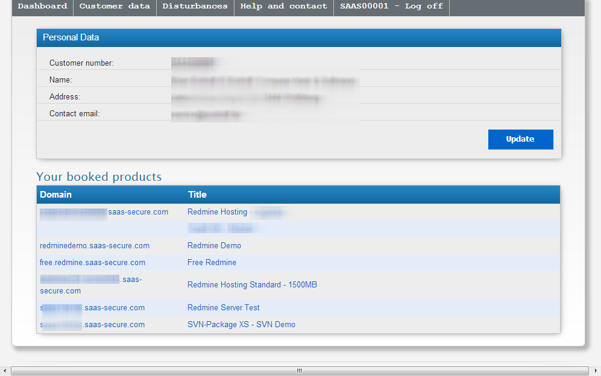Click the Your booked products heading
The height and width of the screenshot is (376, 601).
tap(98, 177)
